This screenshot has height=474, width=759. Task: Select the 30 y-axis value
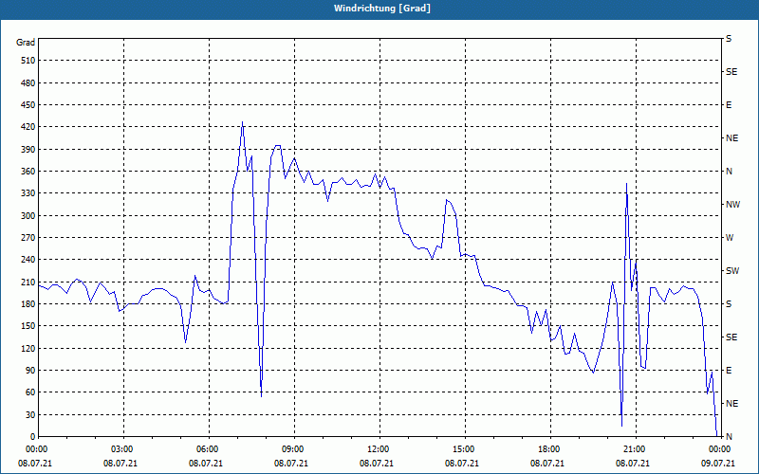click(x=30, y=414)
